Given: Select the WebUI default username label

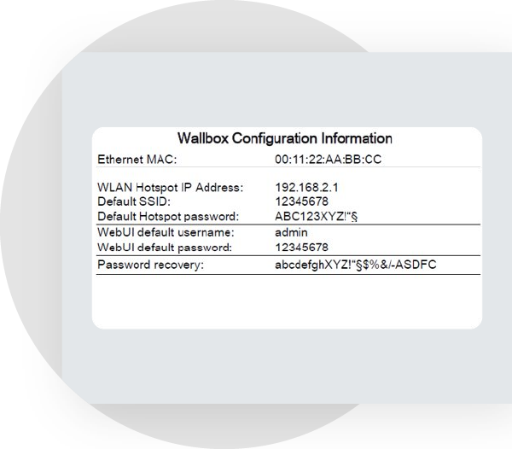Looking at the screenshot, I should tap(166, 232).
